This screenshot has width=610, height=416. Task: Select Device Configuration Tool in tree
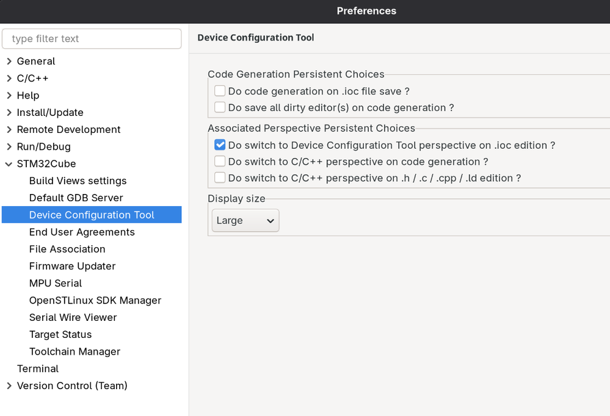tap(92, 215)
